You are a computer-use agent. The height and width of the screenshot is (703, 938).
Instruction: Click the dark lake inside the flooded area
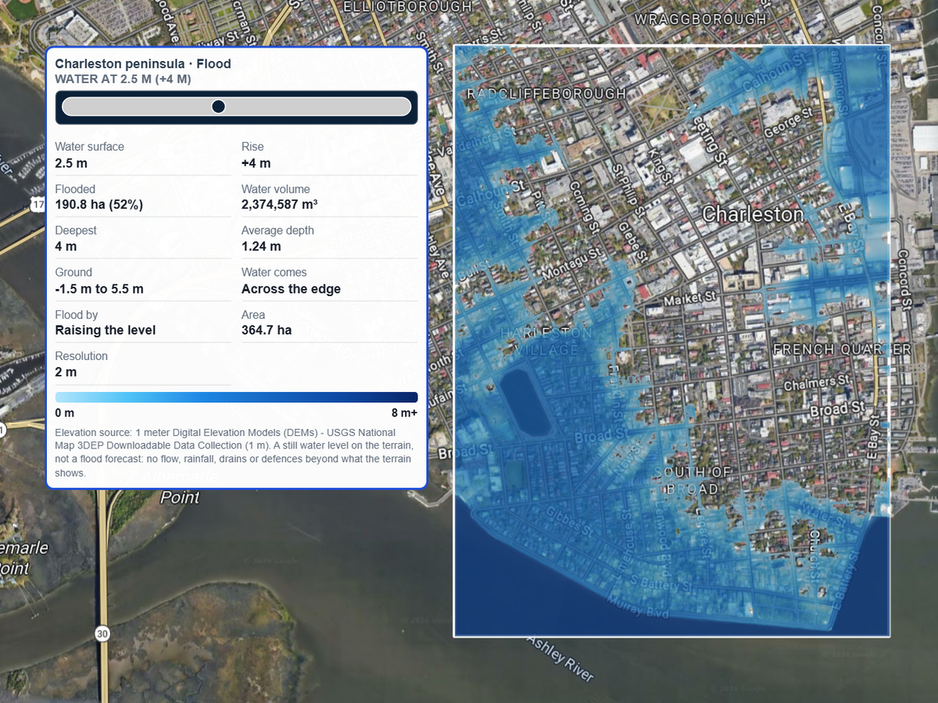click(524, 404)
